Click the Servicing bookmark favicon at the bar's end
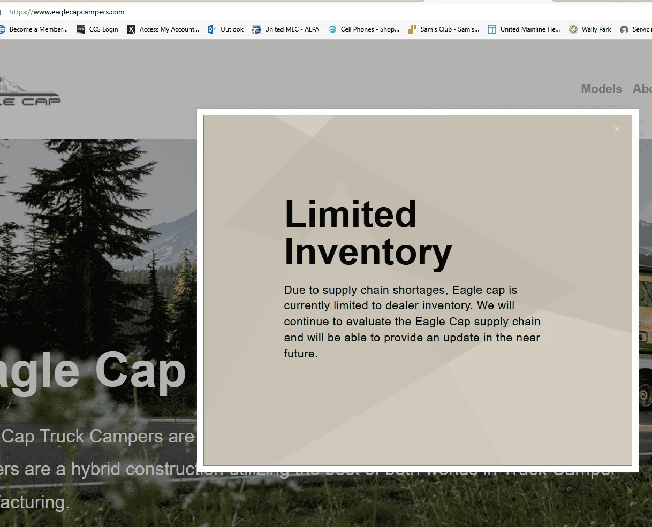This screenshot has height=527, width=652. pos(624,29)
